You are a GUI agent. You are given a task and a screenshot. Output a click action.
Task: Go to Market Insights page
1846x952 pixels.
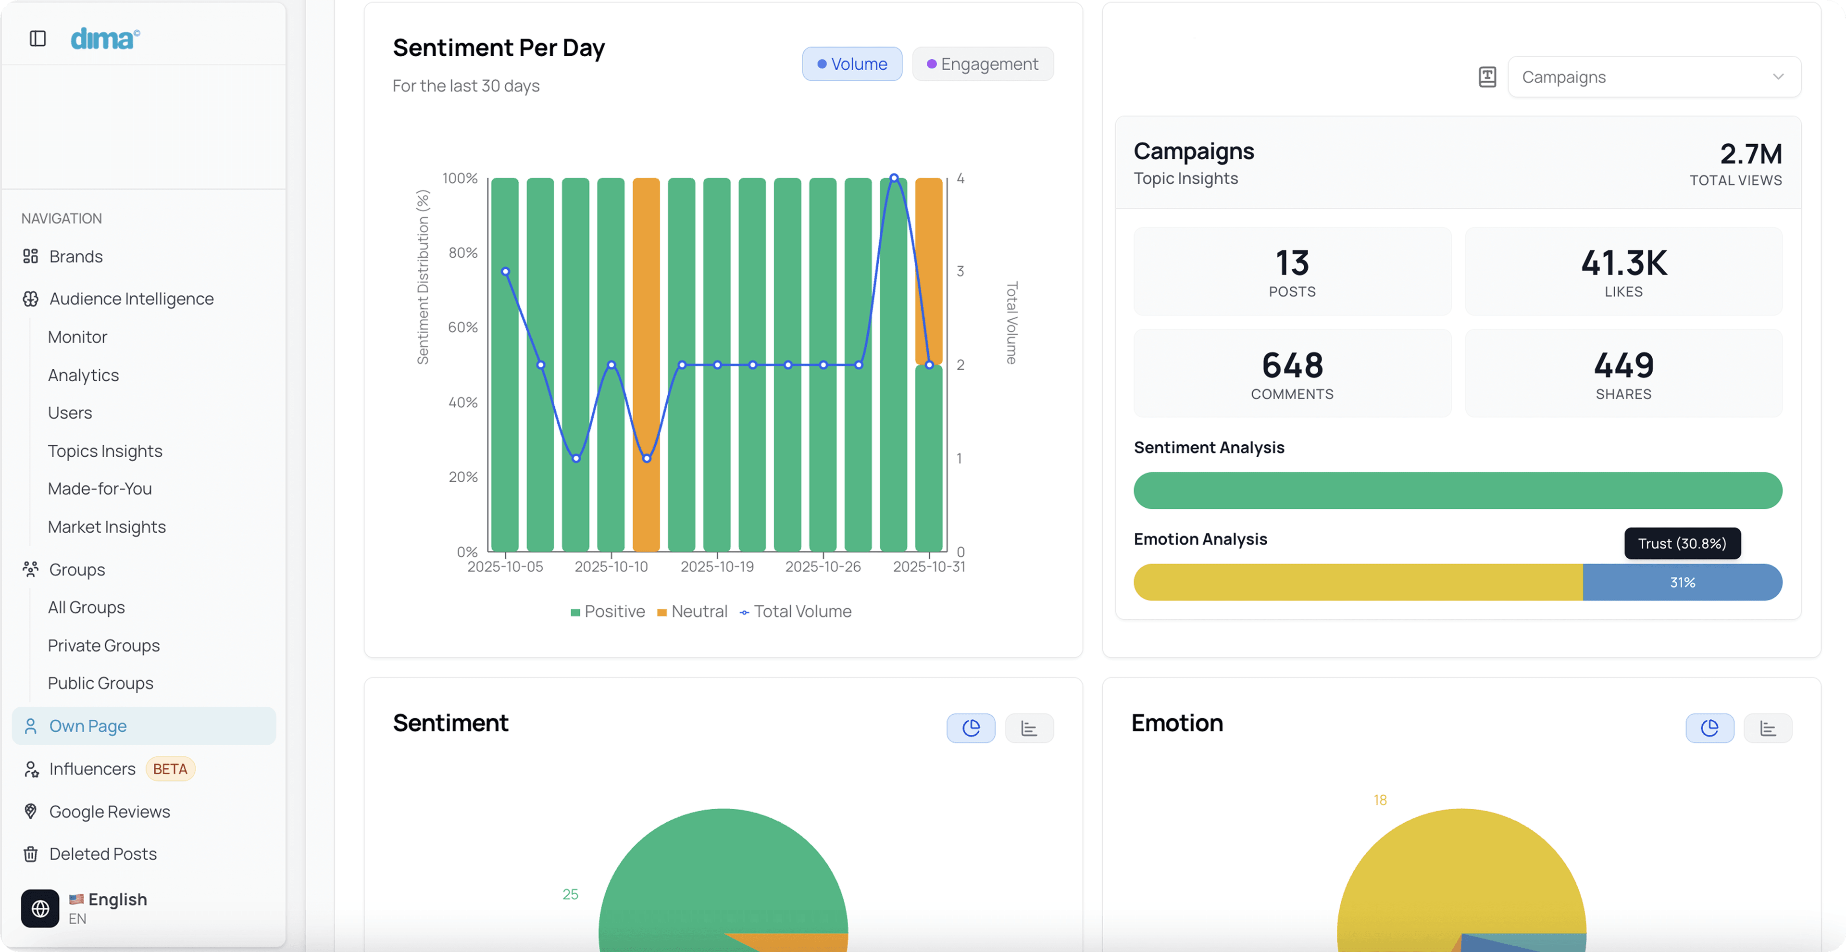(107, 527)
